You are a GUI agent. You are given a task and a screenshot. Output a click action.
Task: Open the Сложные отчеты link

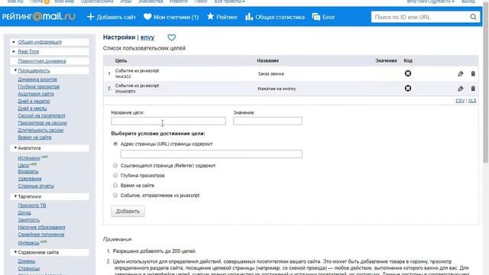[36, 186]
